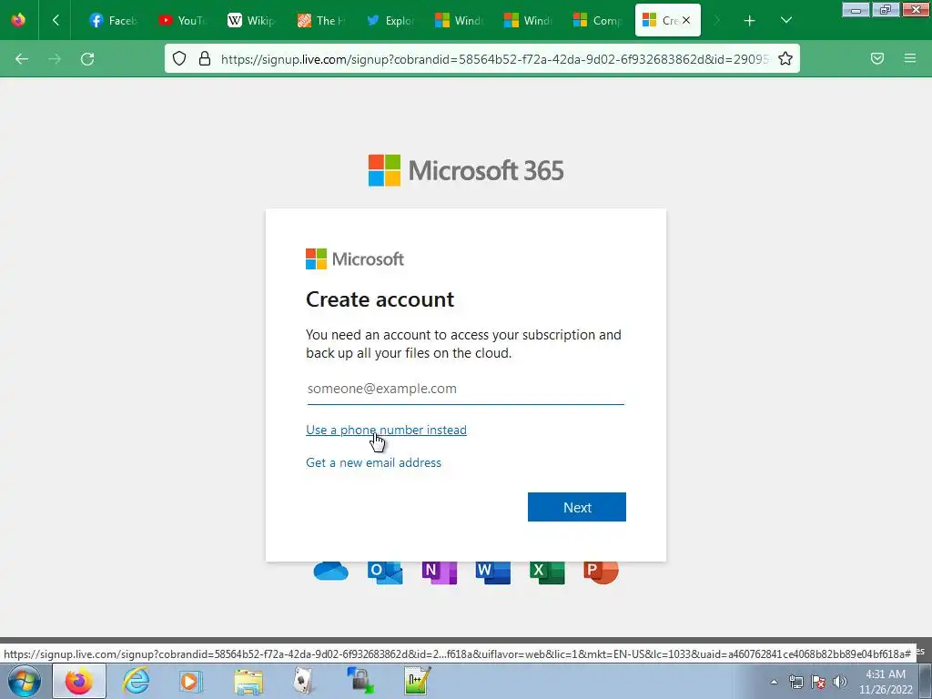Open the Firefox View icon
Screen dimensions: 932x699
click(18, 20)
